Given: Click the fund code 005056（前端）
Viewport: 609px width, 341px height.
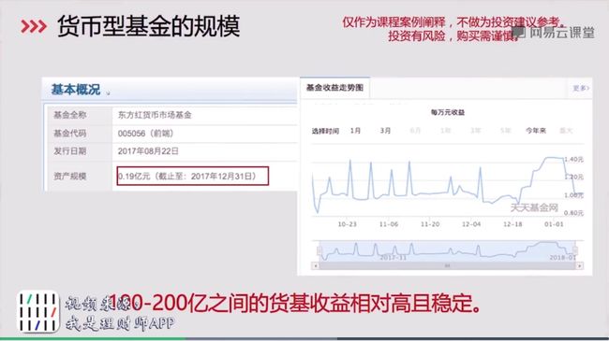Looking at the screenshot, I should click(145, 134).
